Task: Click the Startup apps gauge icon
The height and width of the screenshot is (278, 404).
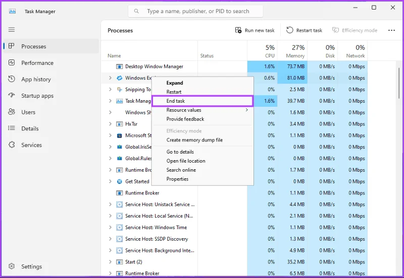Action: (12, 95)
